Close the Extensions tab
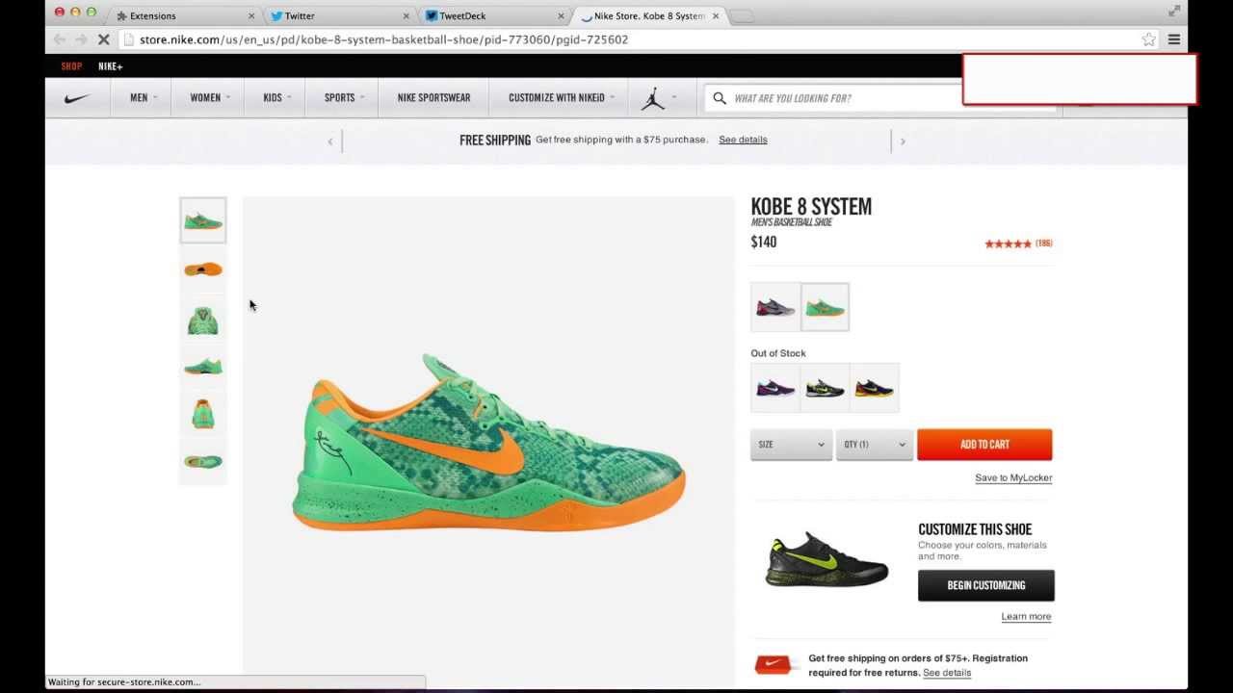1233x693 pixels. pyautogui.click(x=251, y=16)
